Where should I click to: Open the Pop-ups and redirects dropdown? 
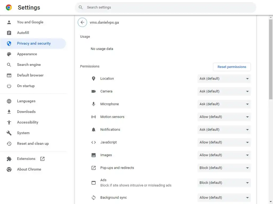pos(224,168)
